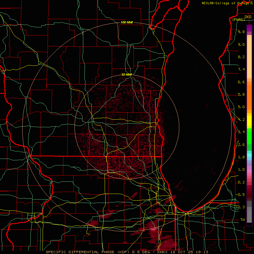Screen dimensions: 254x254
Task: Pick the yellow segment of color bar
Action: [x=249, y=121]
